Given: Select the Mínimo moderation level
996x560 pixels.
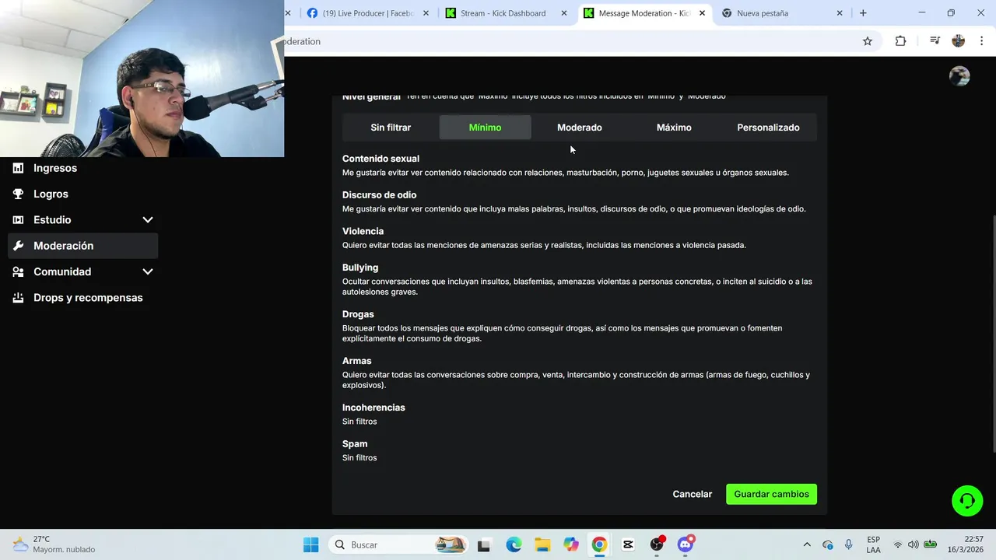Looking at the screenshot, I should coord(485,128).
